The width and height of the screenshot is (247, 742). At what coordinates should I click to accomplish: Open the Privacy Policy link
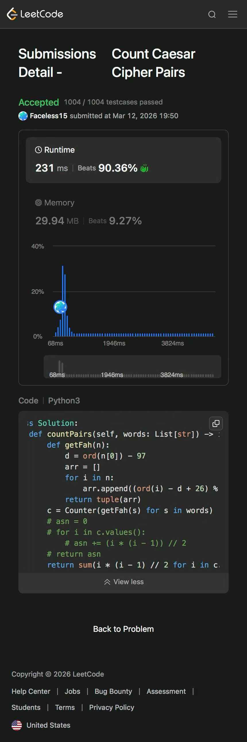pos(111,708)
